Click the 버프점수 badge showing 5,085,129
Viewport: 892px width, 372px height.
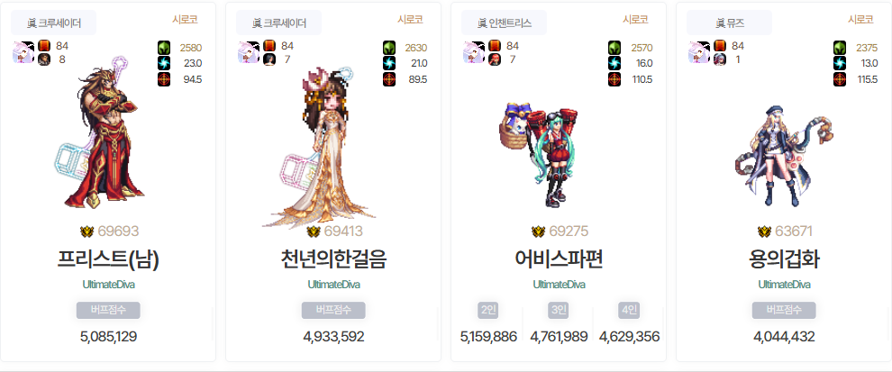pos(108,310)
